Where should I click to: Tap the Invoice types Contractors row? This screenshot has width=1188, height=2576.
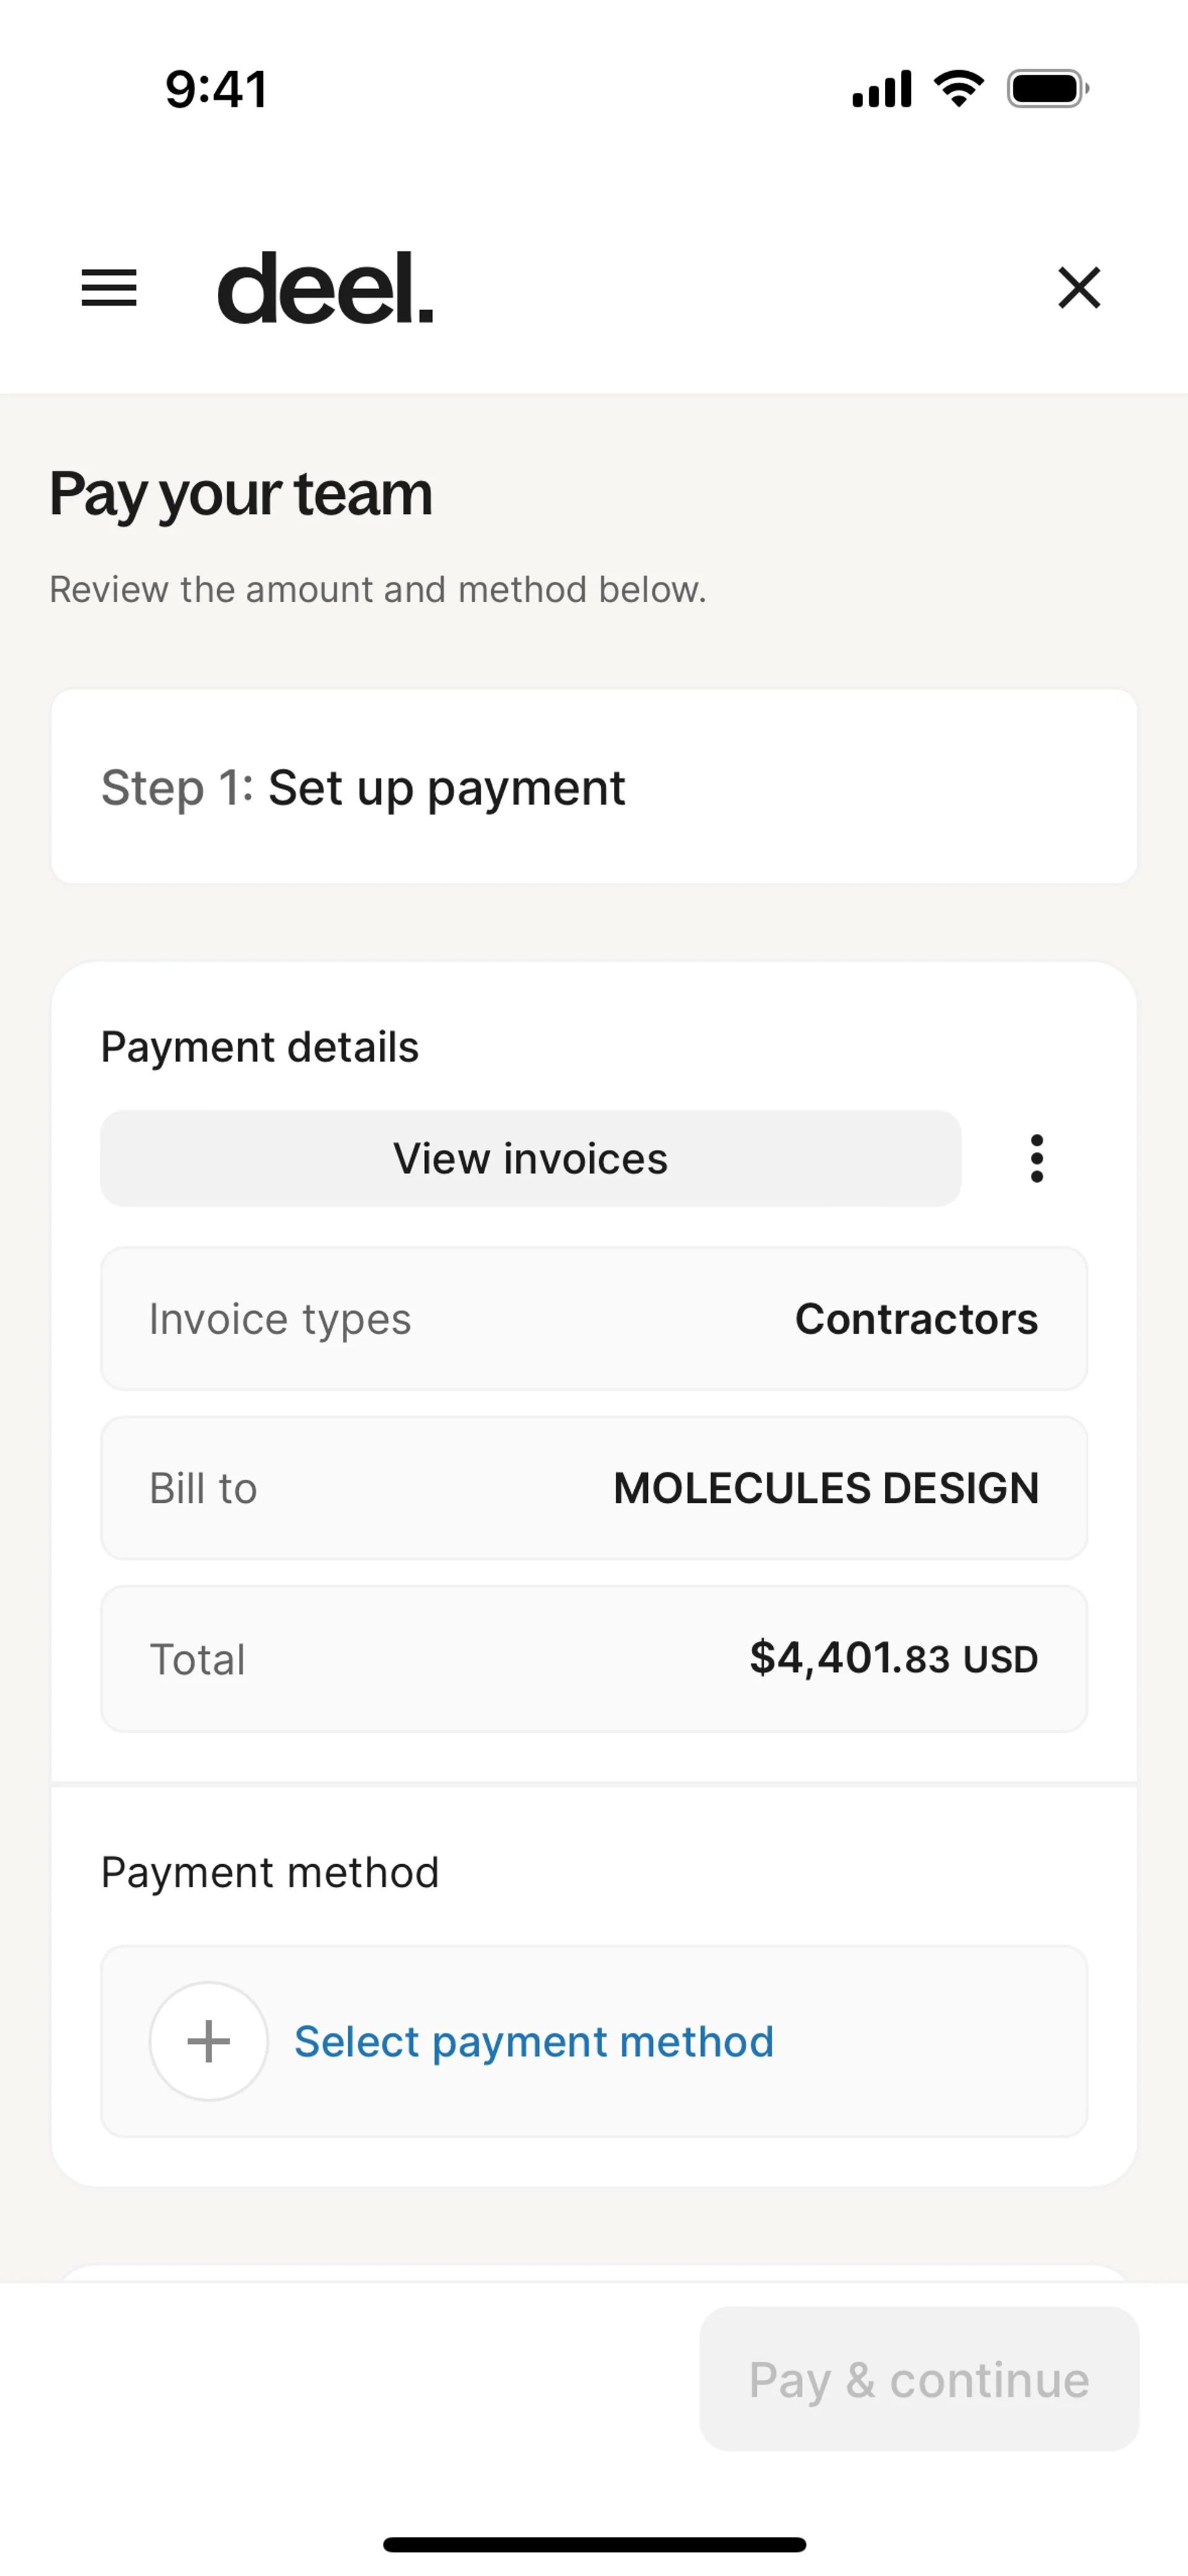594,1319
